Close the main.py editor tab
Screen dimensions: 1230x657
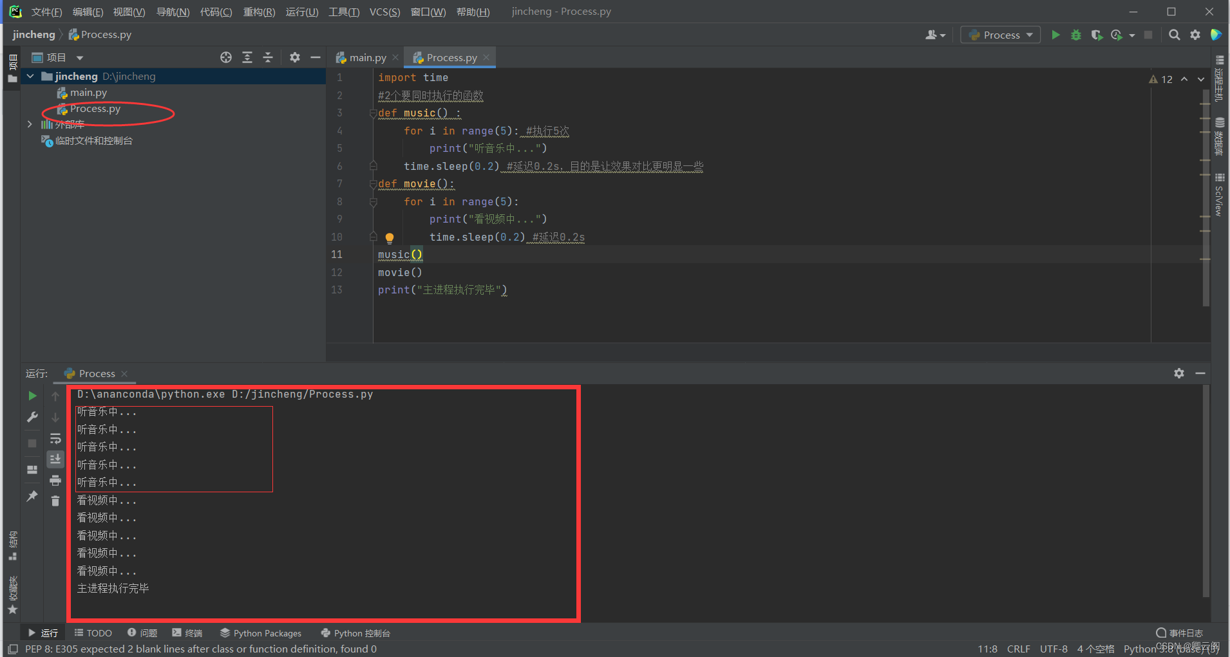(395, 57)
